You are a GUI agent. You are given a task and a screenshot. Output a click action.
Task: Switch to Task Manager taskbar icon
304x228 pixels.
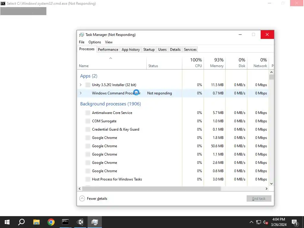point(95,222)
